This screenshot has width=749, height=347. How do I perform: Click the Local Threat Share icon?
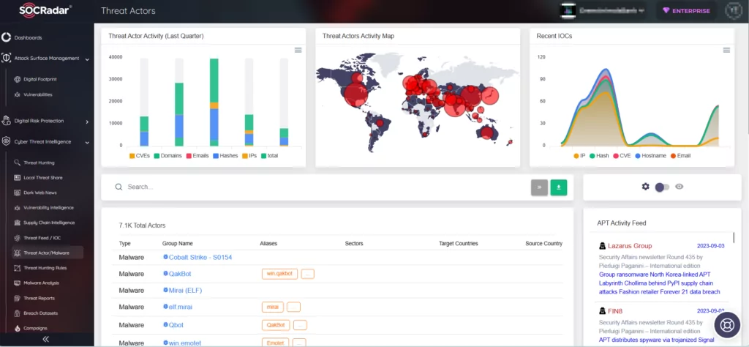pos(18,178)
